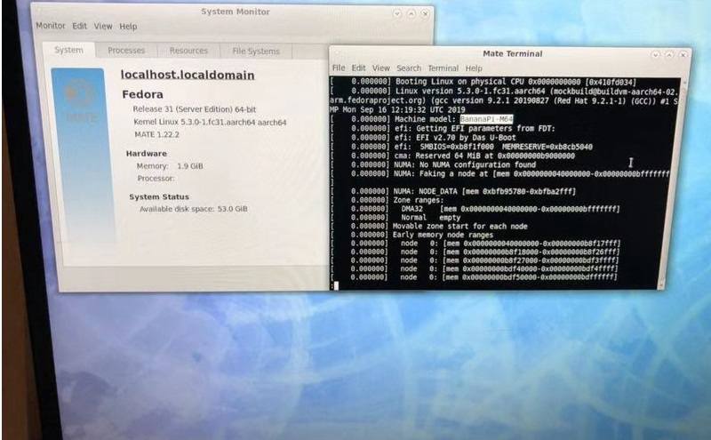This screenshot has height=440, width=711.
Task: Select the System tab
Action: [x=69, y=50]
